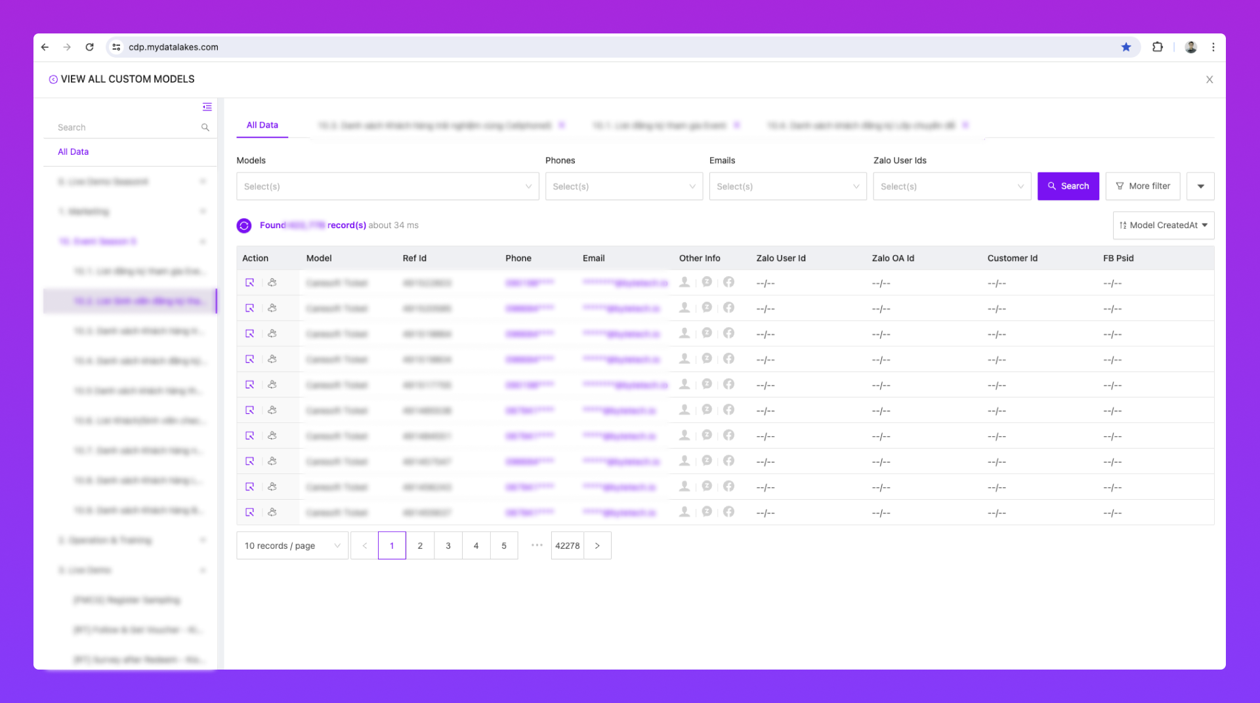Viewport: 1260px width, 703px height.
Task: Open the Models select dropdown
Action: (387, 187)
